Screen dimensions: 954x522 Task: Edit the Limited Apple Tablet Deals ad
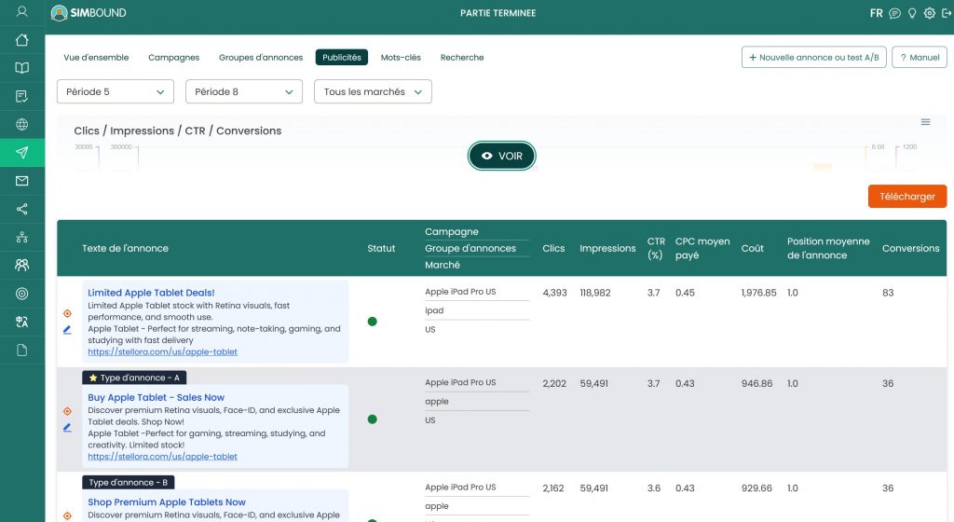67,330
